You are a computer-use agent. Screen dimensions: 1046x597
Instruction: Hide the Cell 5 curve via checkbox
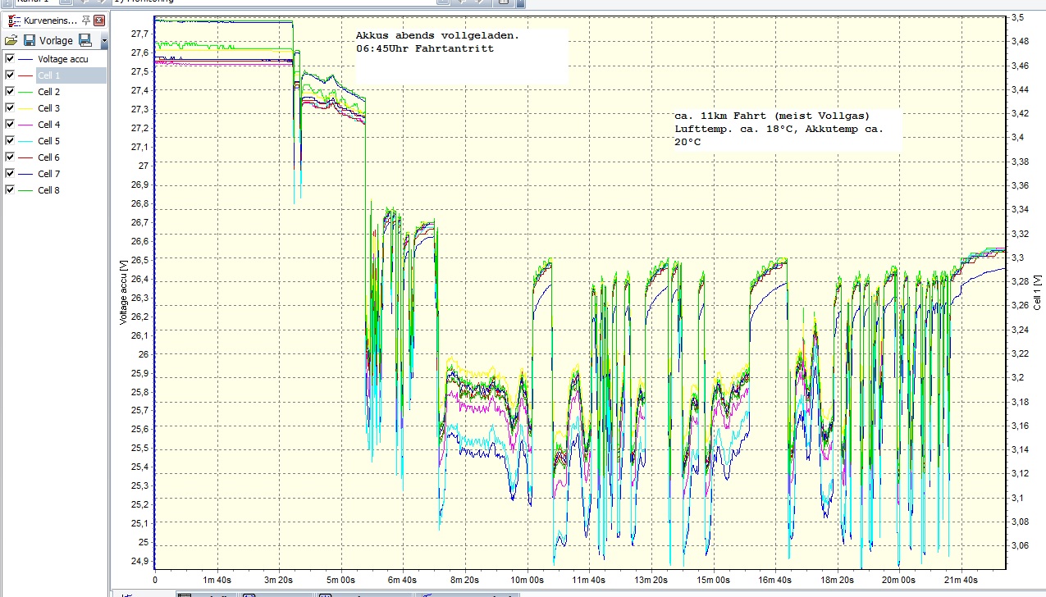click(10, 141)
